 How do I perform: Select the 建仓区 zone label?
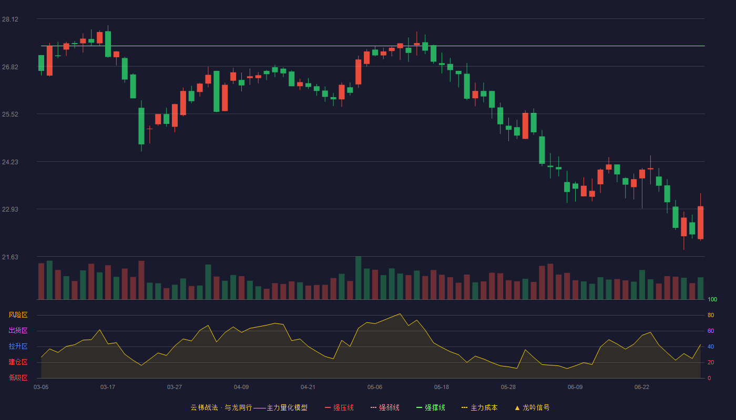click(x=18, y=362)
